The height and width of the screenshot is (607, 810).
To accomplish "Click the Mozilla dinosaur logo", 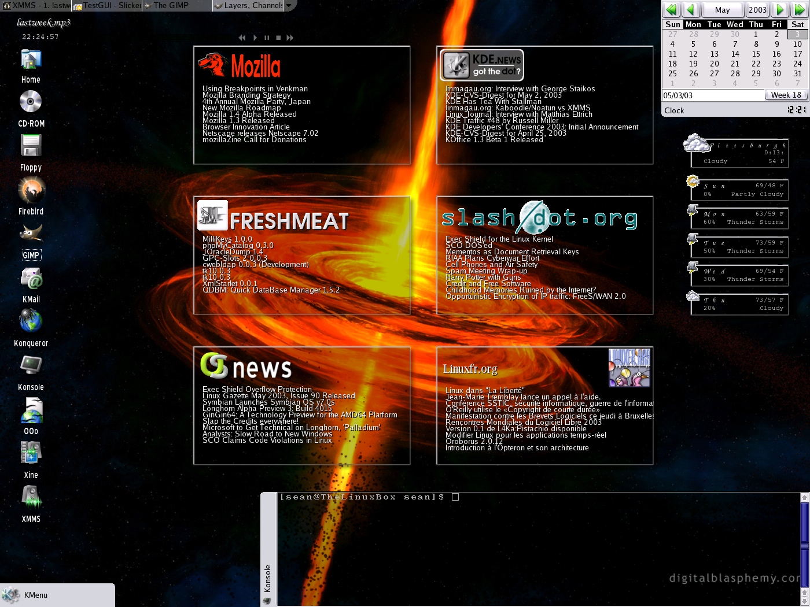I will [x=212, y=64].
